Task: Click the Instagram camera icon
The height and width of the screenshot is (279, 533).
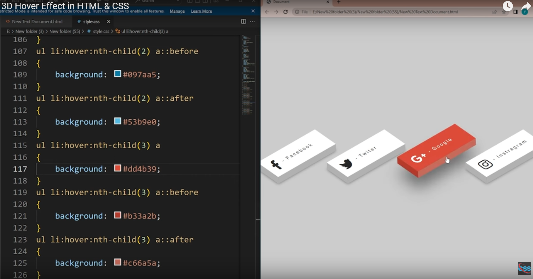Action: tap(485, 164)
